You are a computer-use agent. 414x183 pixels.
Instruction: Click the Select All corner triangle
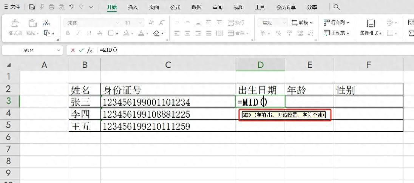click(x=9, y=65)
